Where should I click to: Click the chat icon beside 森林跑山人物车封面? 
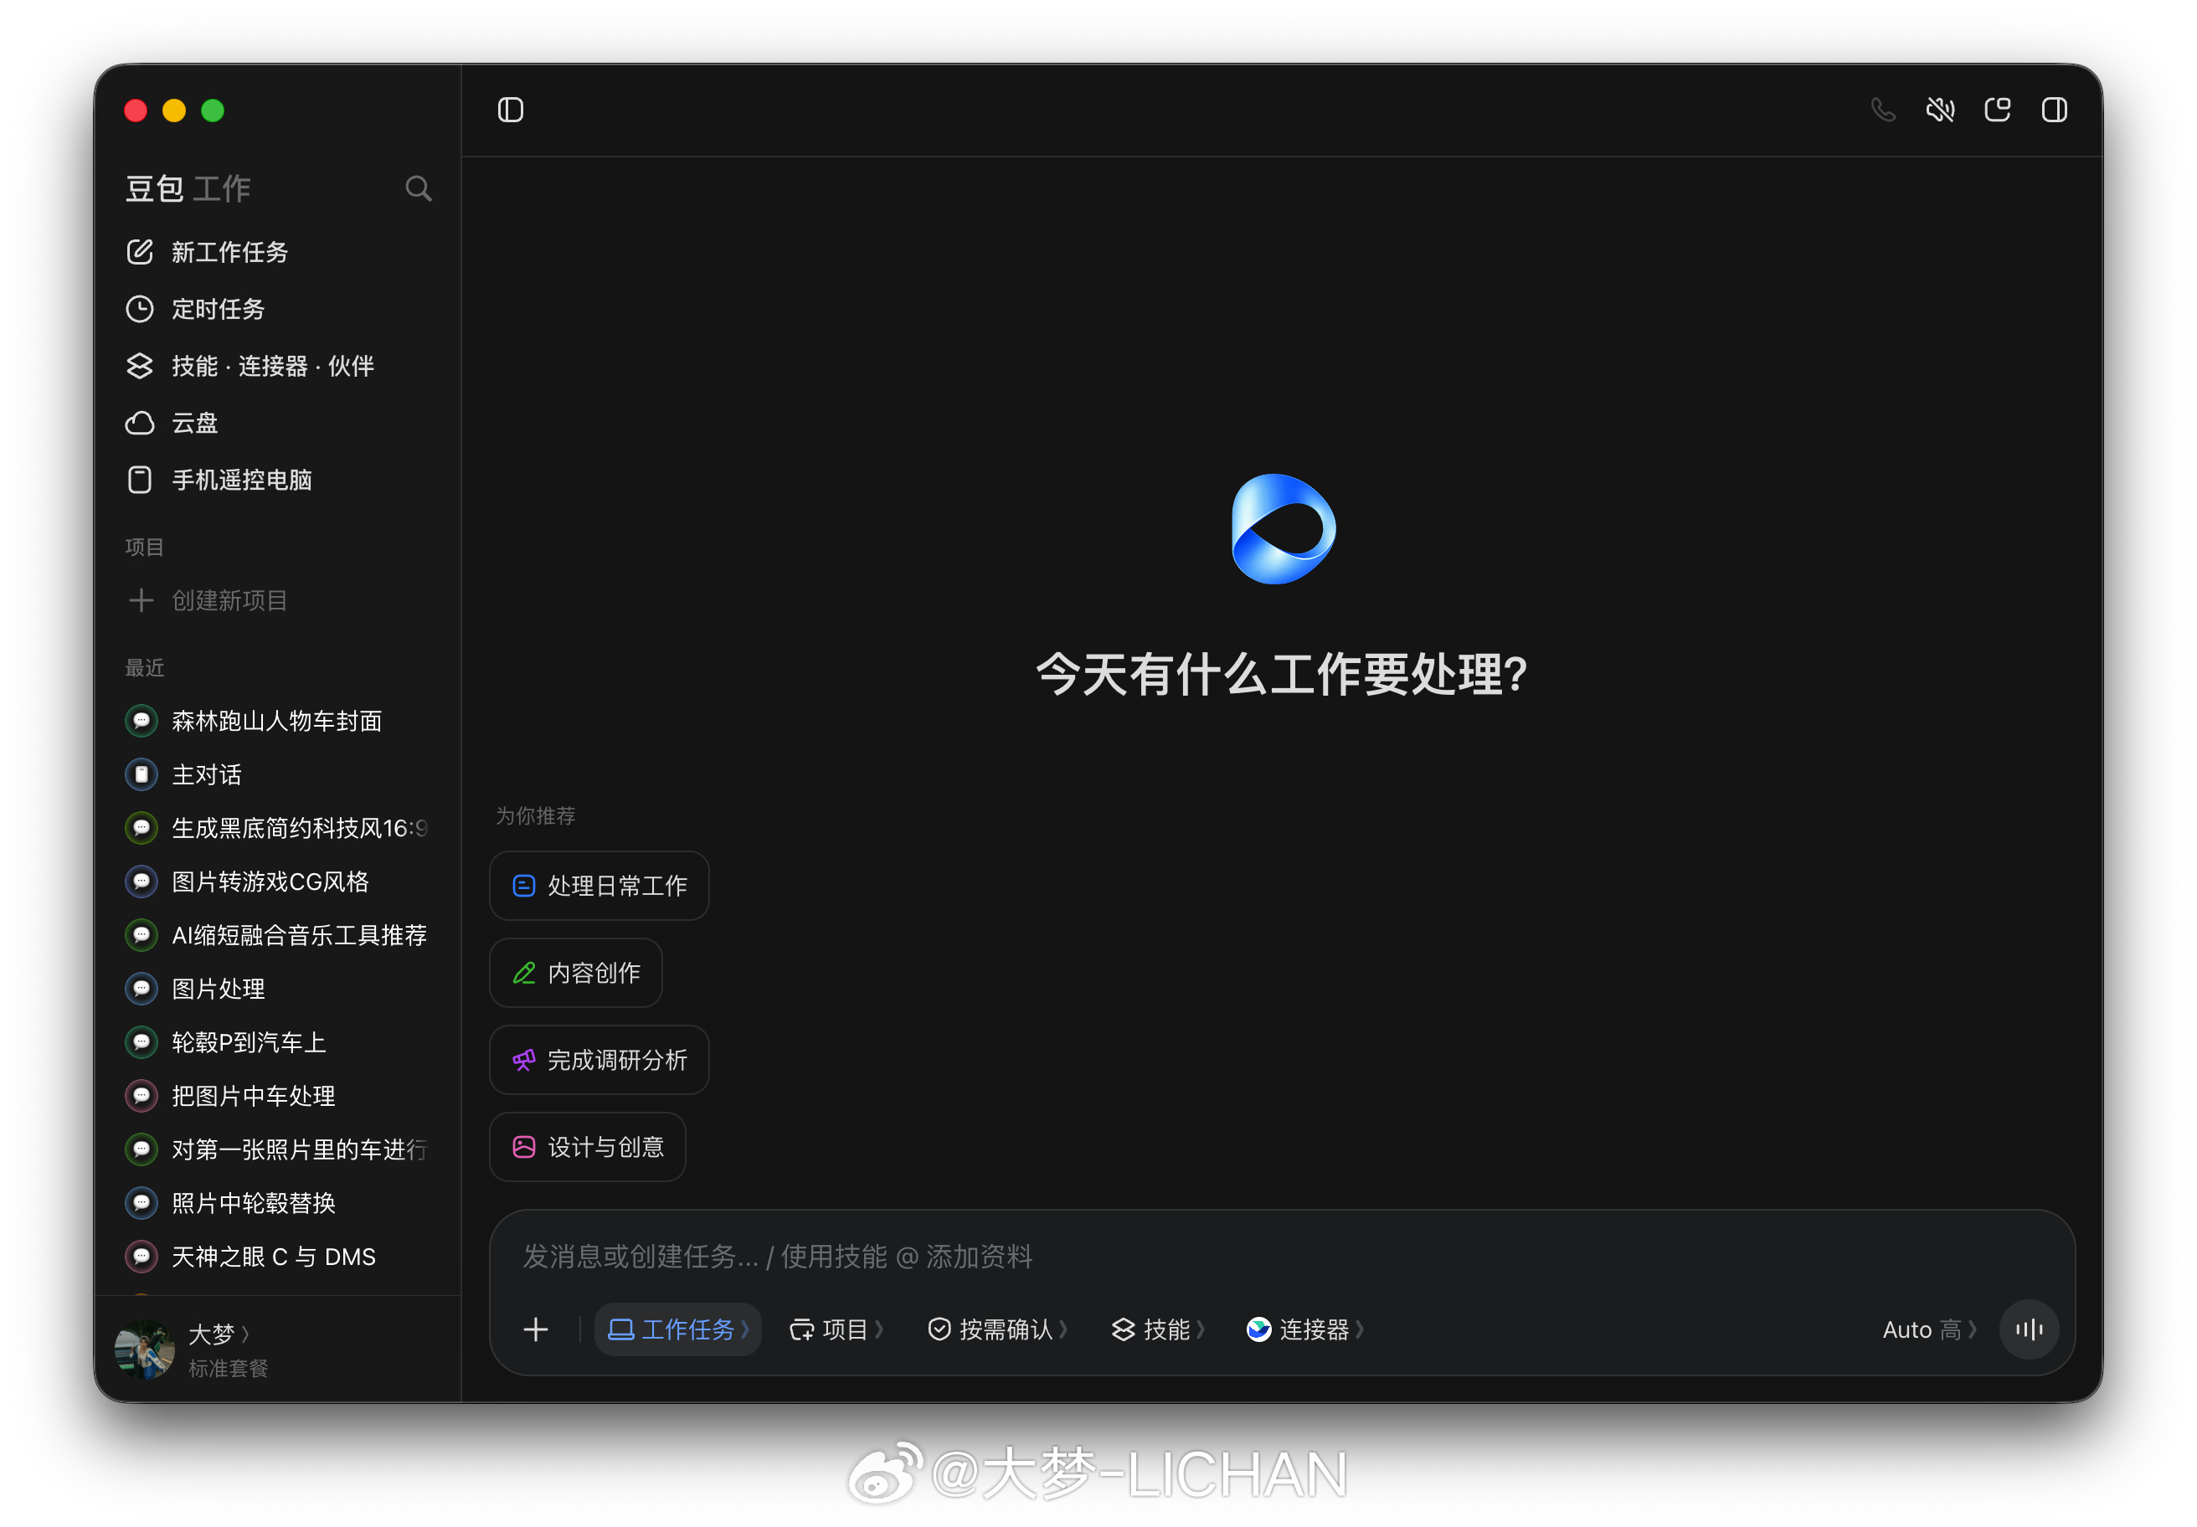(141, 721)
